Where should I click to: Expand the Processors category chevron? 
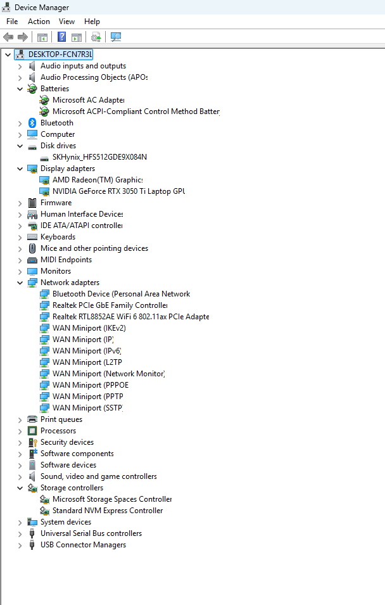20,431
